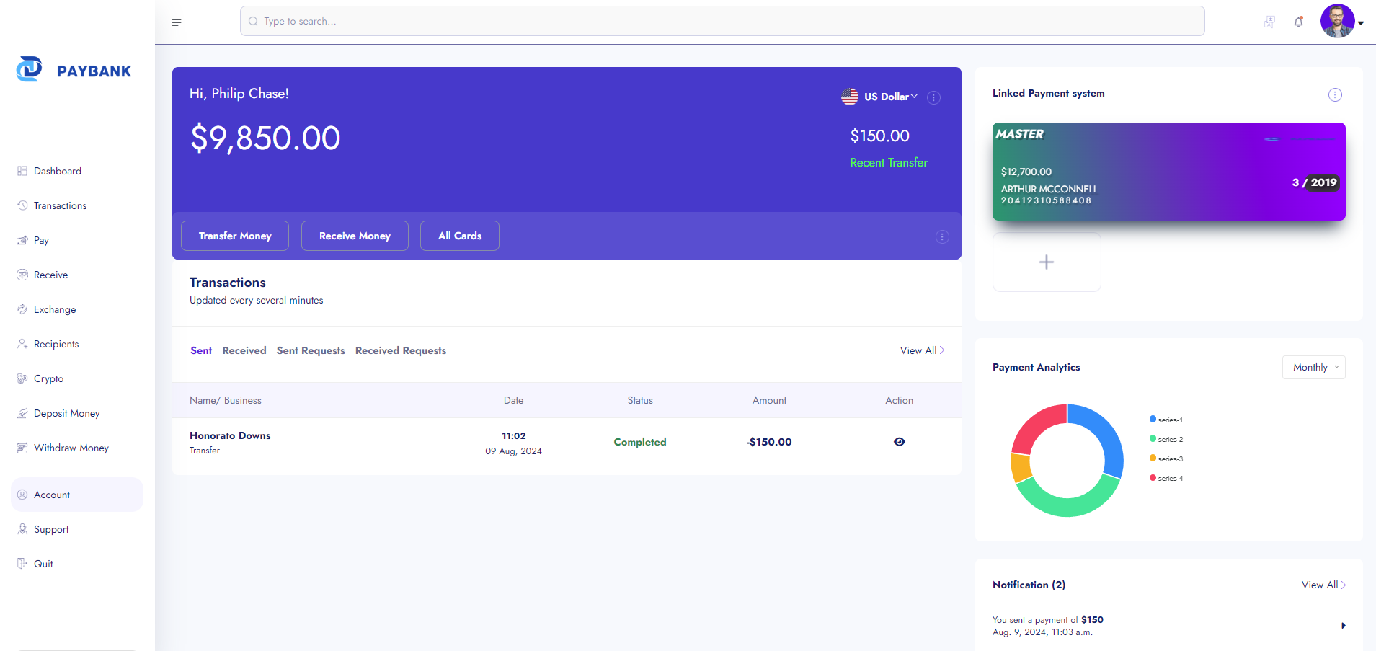Open Crypto from the sidebar

48,378
